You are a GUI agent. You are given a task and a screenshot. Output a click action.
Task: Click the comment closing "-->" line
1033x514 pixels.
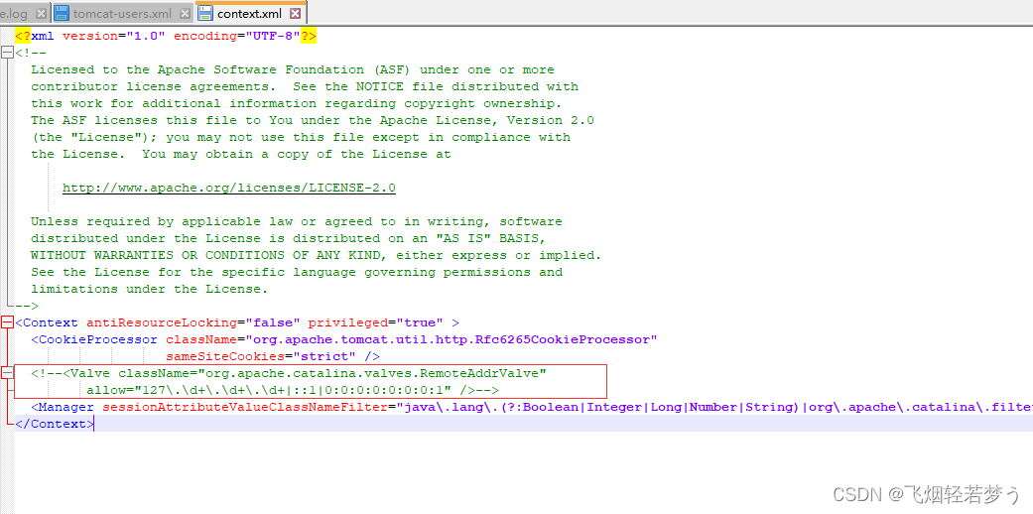pyautogui.click(x=27, y=306)
